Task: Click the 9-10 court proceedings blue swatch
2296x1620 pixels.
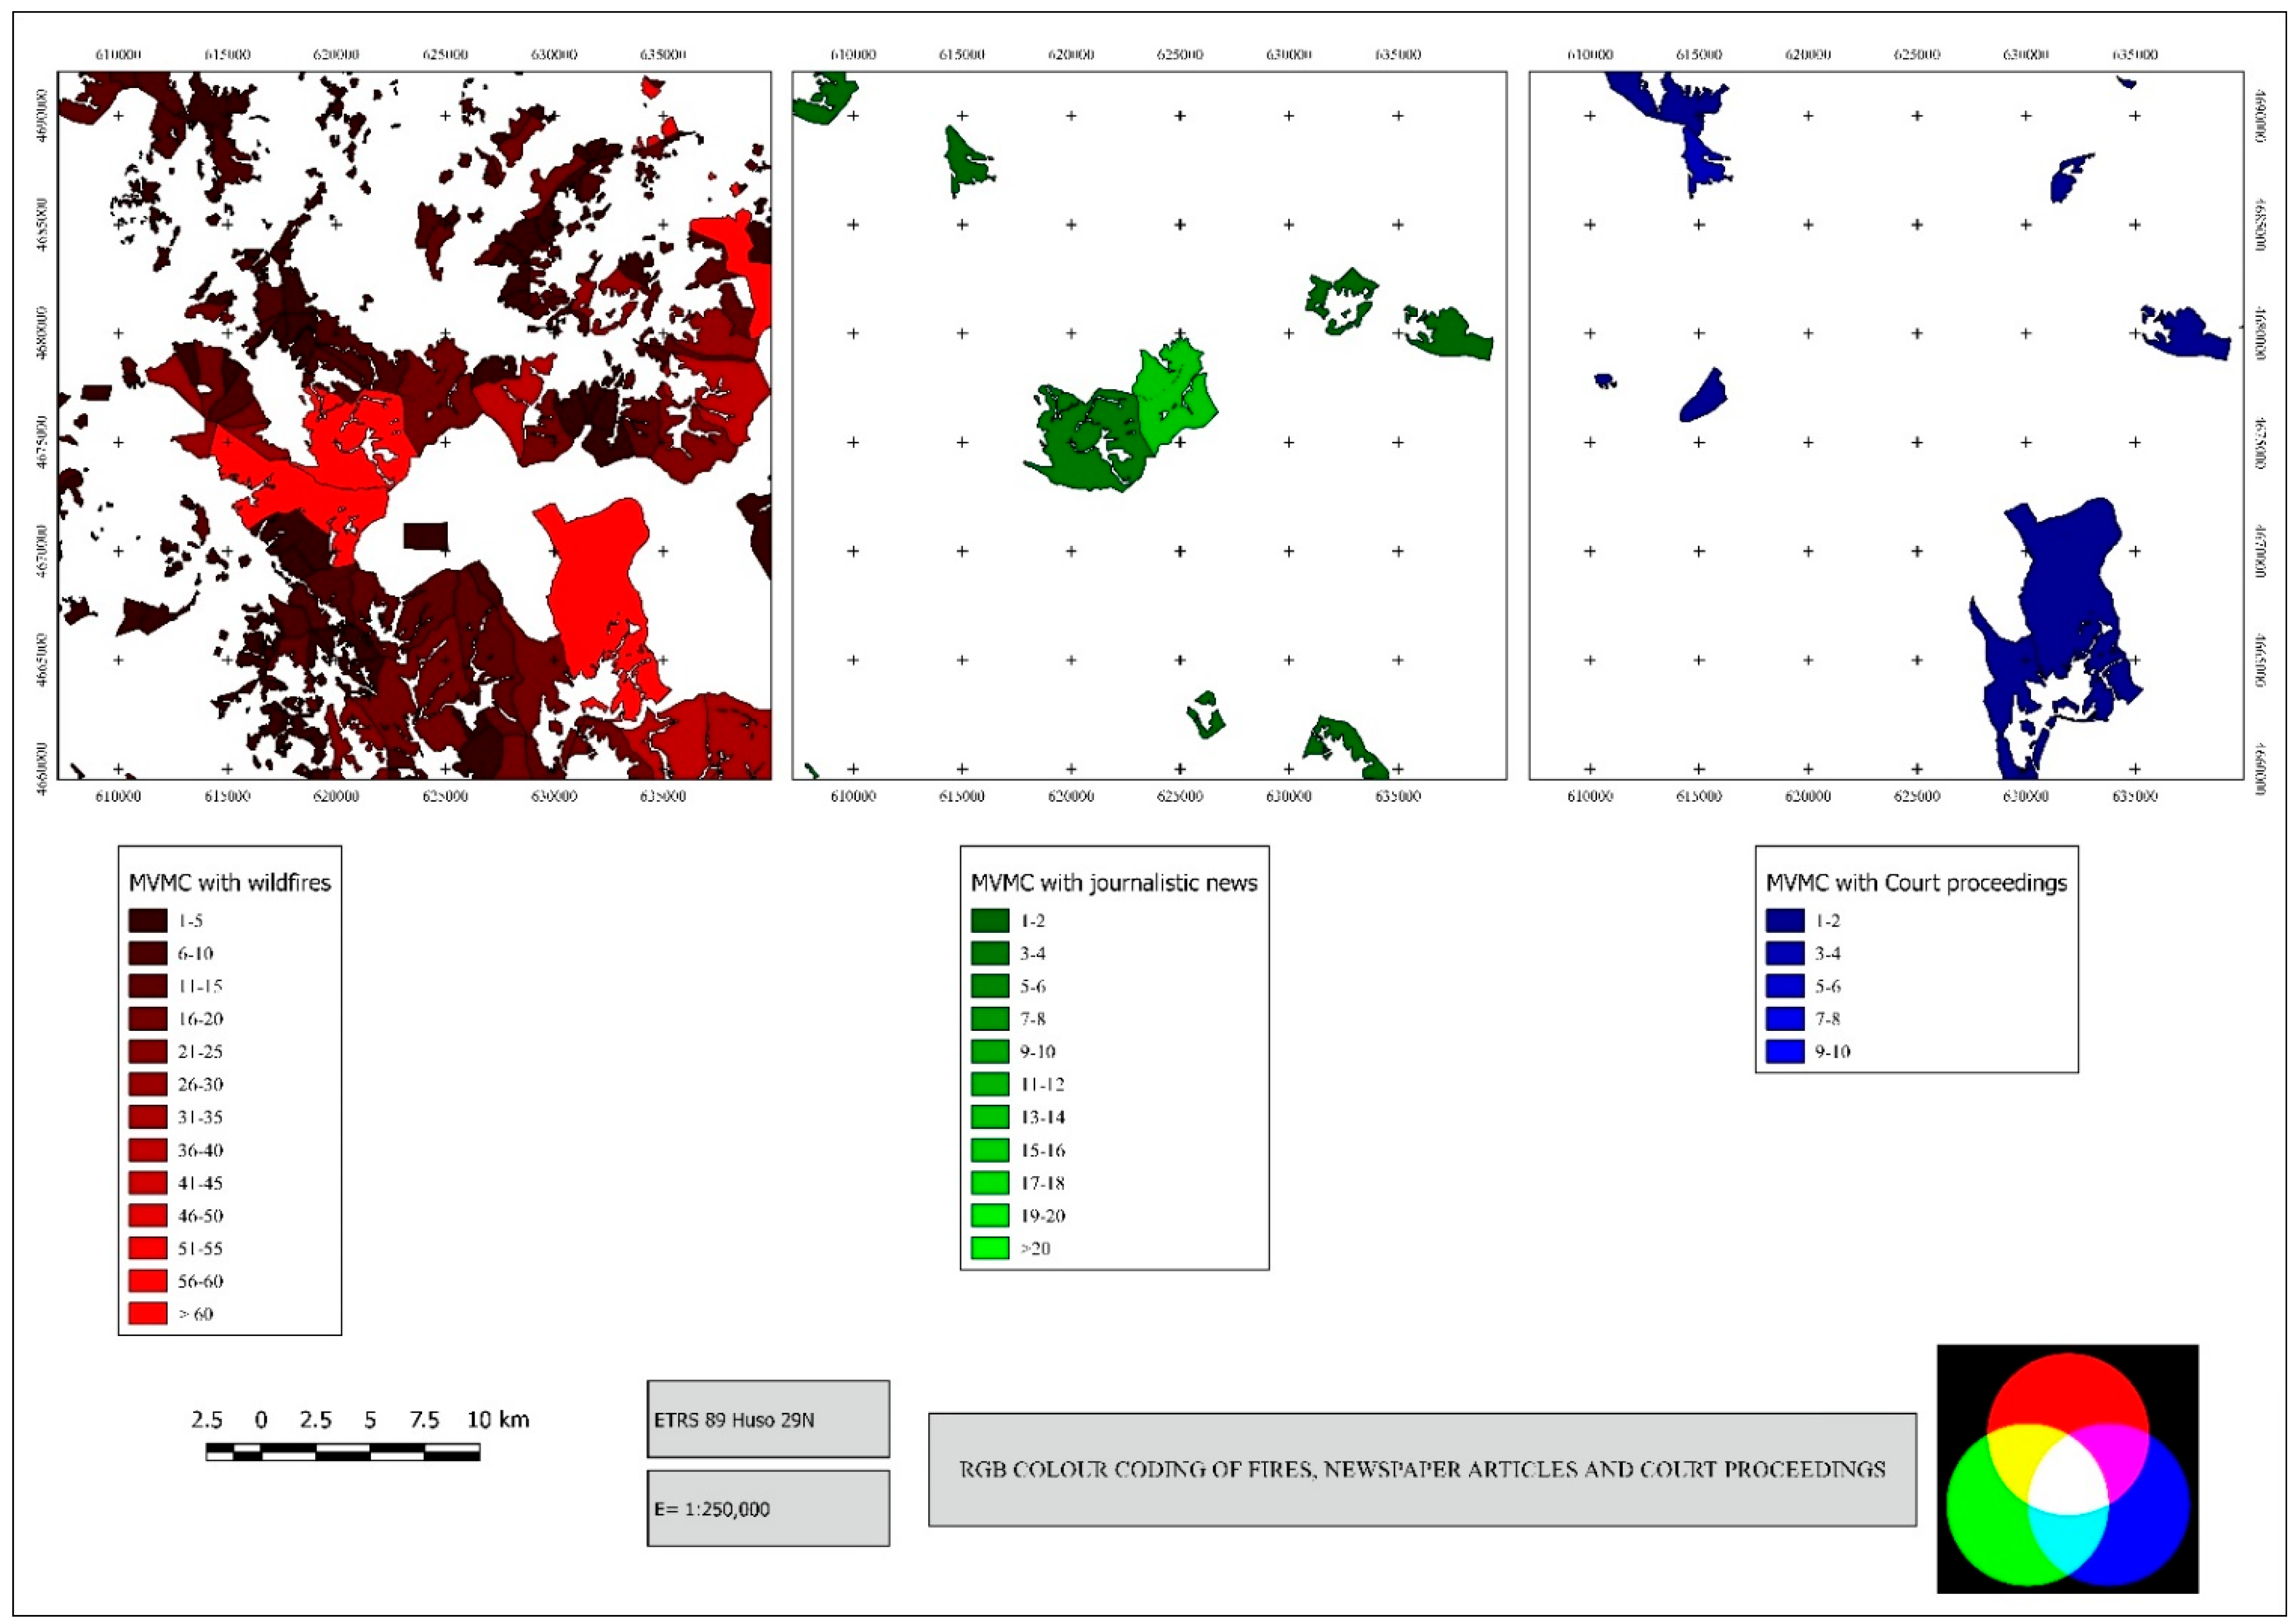Action: (1785, 1052)
